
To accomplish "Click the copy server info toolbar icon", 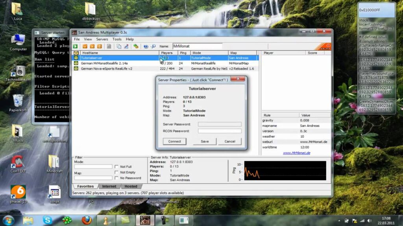I will tap(119, 46).
